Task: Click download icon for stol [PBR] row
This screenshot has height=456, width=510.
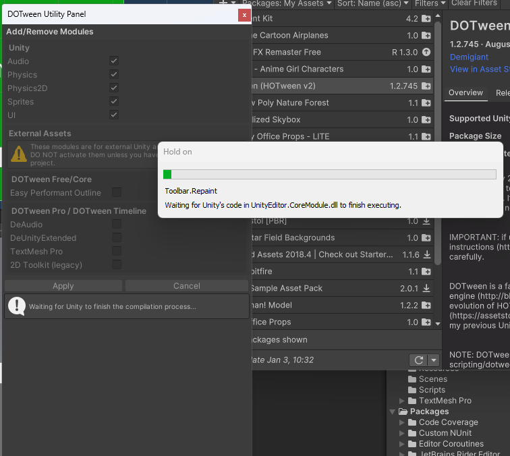Action: pyautogui.click(x=426, y=221)
